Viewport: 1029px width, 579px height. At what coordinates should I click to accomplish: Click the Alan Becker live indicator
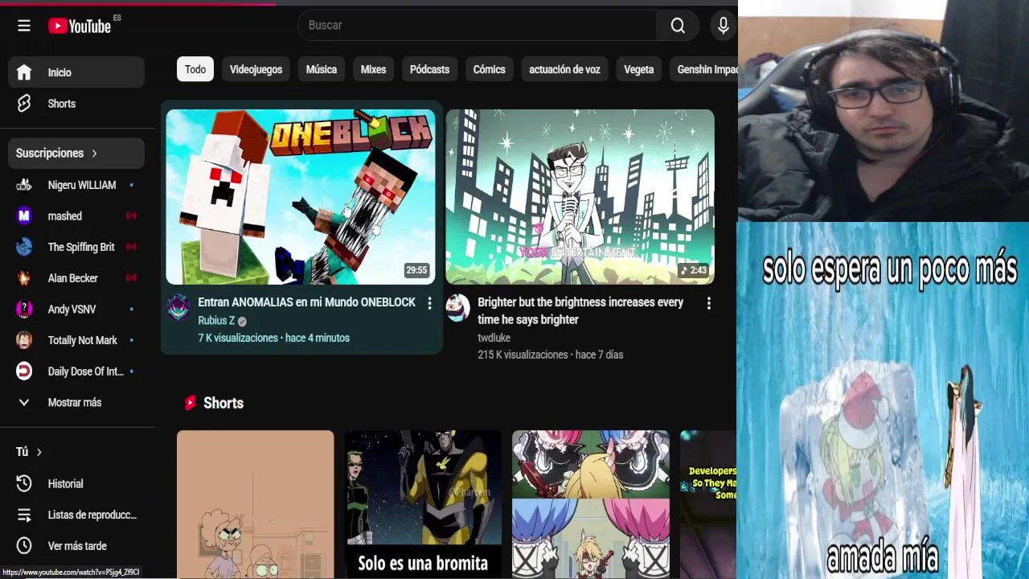coord(131,278)
